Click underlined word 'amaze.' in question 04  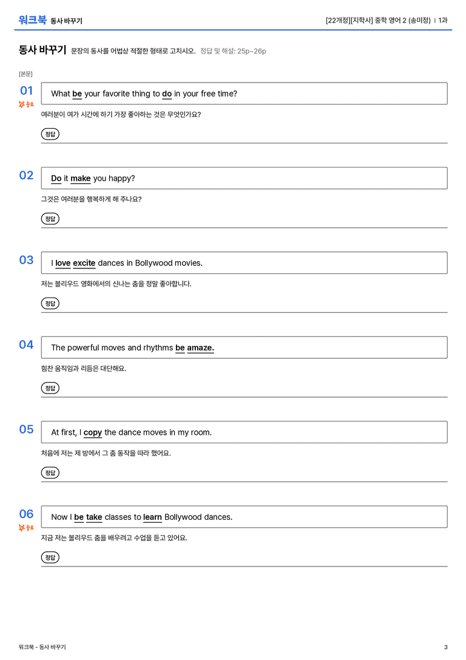(201, 348)
